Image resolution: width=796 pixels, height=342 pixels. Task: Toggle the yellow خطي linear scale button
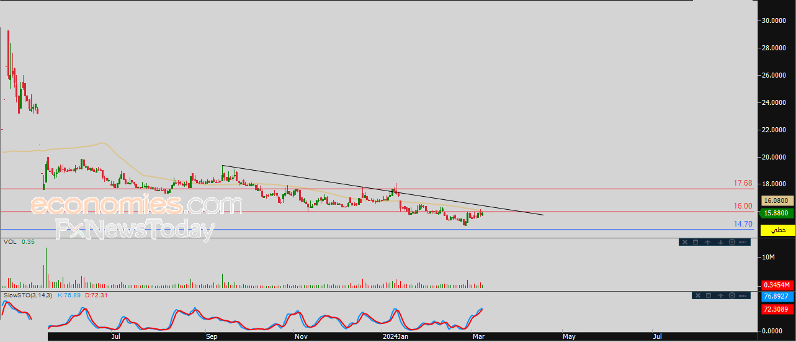777,230
